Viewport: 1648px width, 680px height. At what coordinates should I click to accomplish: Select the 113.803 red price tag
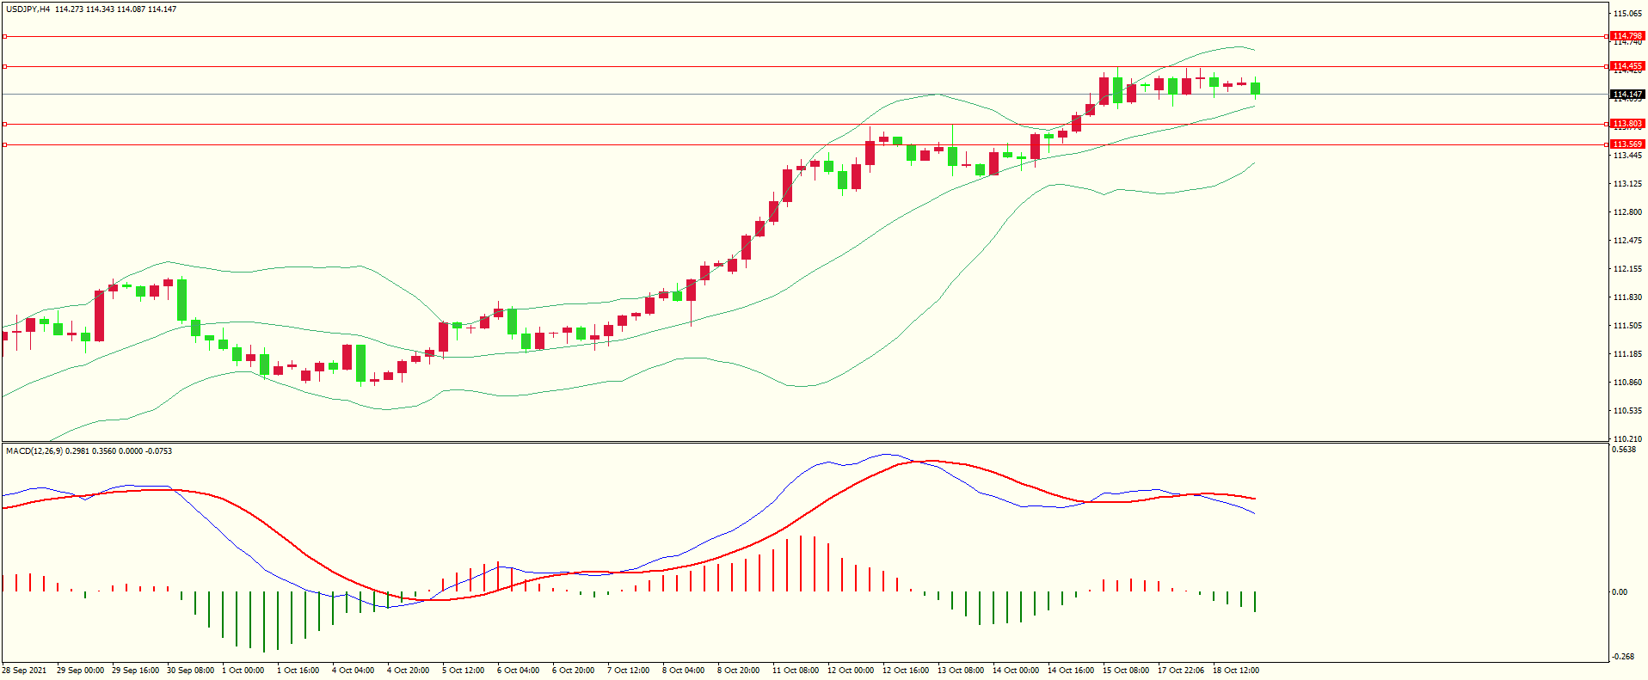[x=1627, y=124]
